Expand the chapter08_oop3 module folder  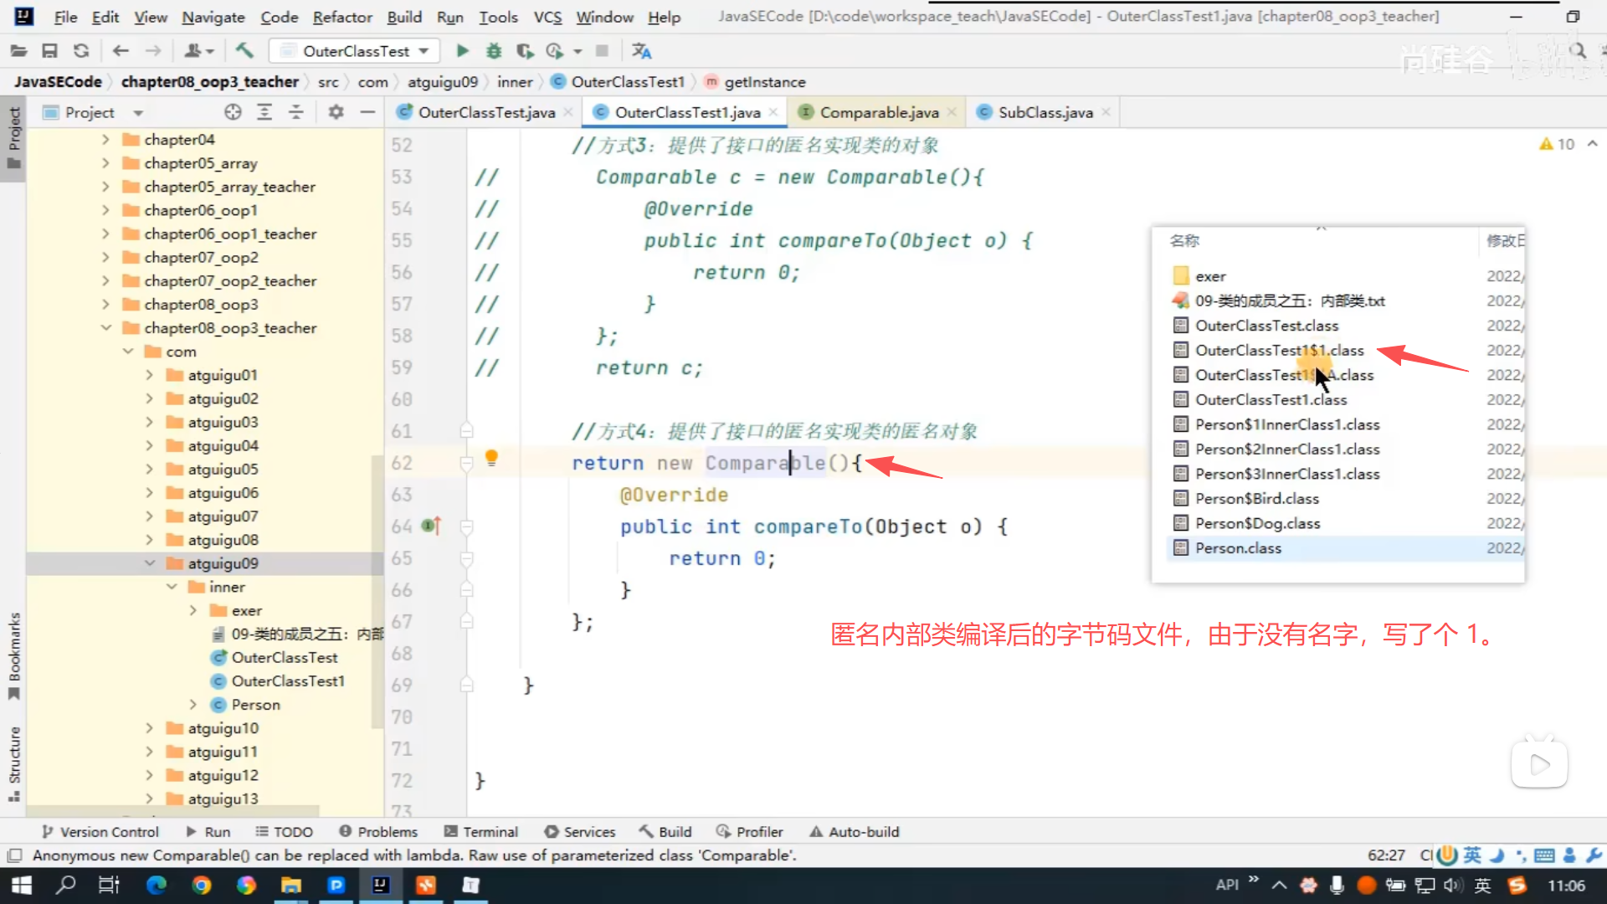105,305
